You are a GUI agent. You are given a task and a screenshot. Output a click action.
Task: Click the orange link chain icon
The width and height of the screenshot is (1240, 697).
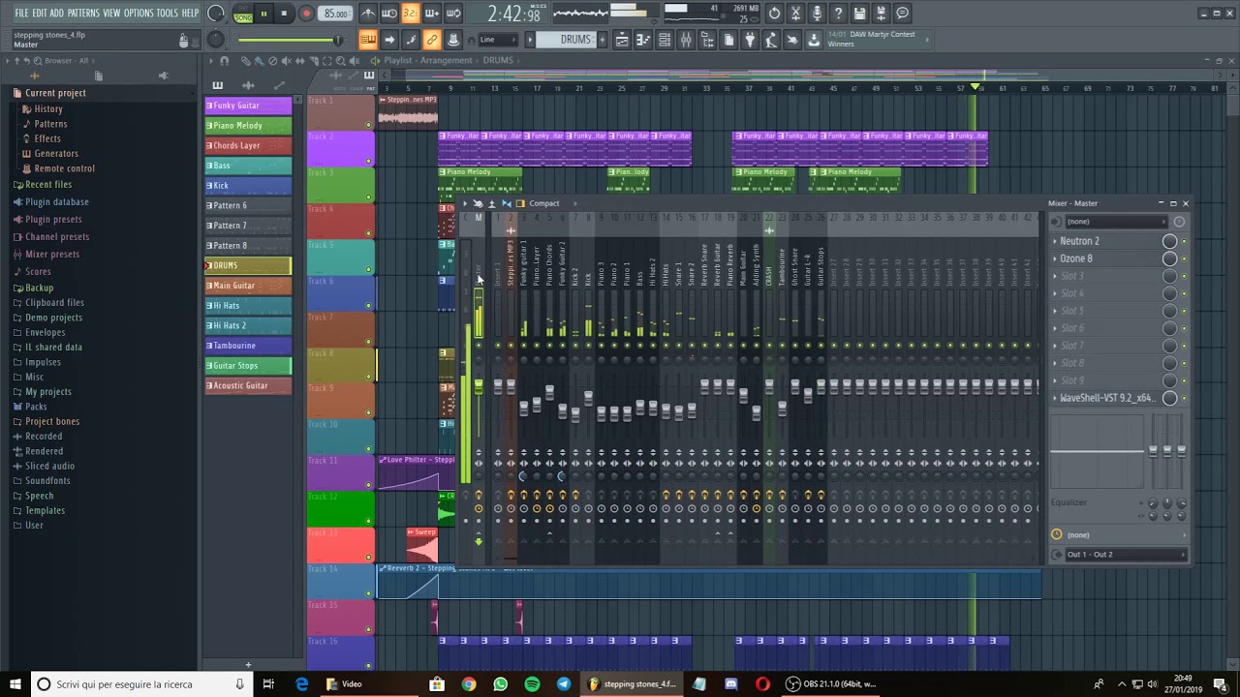431,40
